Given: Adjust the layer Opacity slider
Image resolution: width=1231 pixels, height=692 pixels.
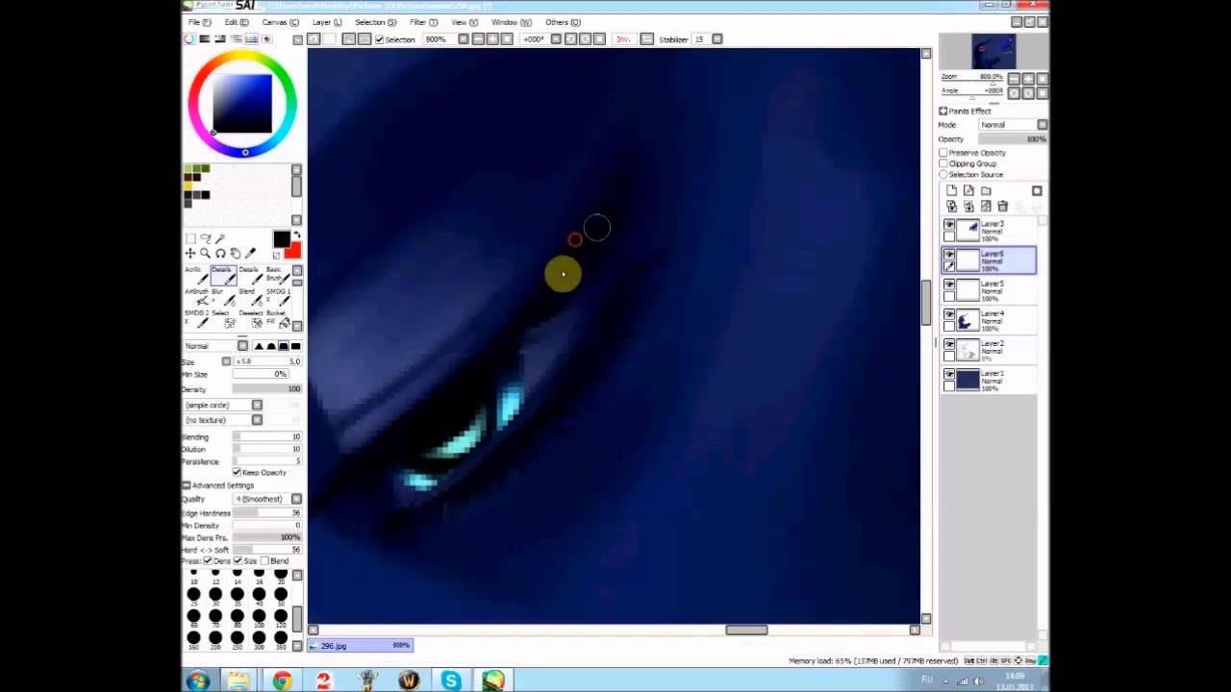Looking at the screenshot, I should (1013, 139).
